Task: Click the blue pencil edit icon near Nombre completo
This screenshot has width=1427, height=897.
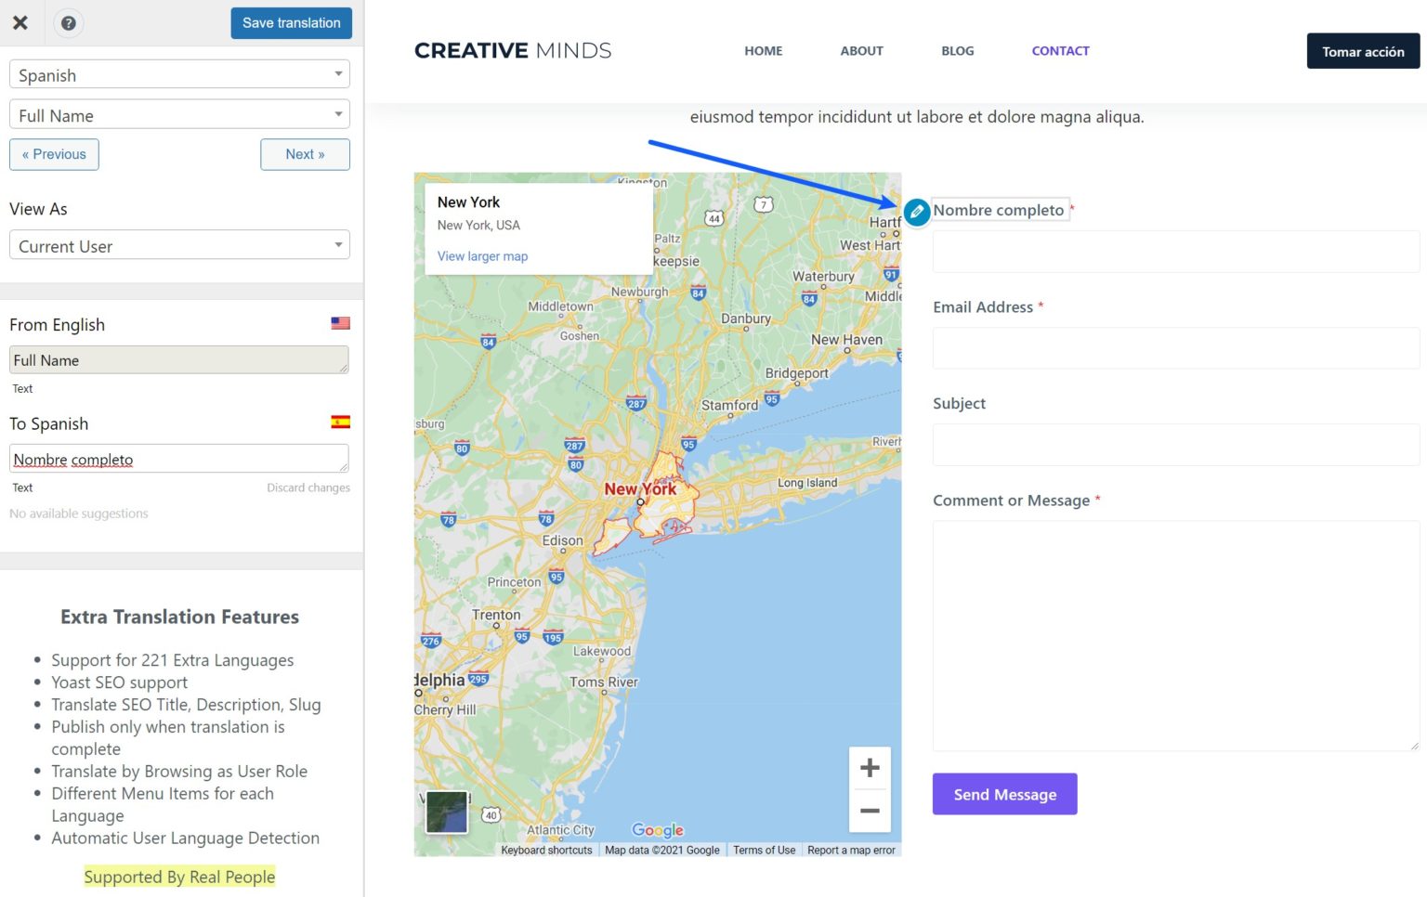Action: (x=916, y=212)
